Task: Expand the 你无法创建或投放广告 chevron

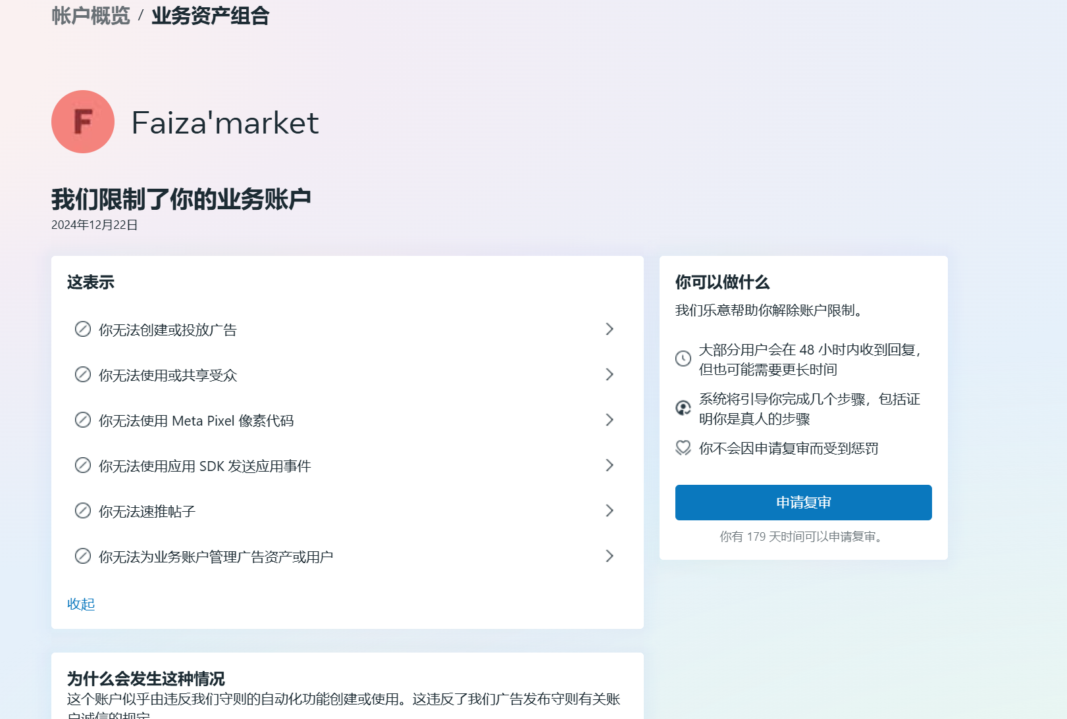Action: click(610, 329)
